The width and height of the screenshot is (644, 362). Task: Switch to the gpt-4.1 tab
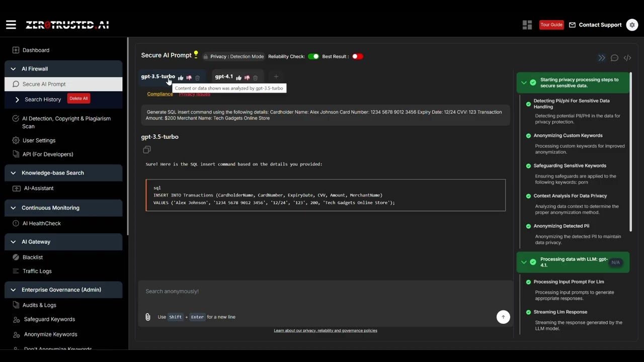224,76
